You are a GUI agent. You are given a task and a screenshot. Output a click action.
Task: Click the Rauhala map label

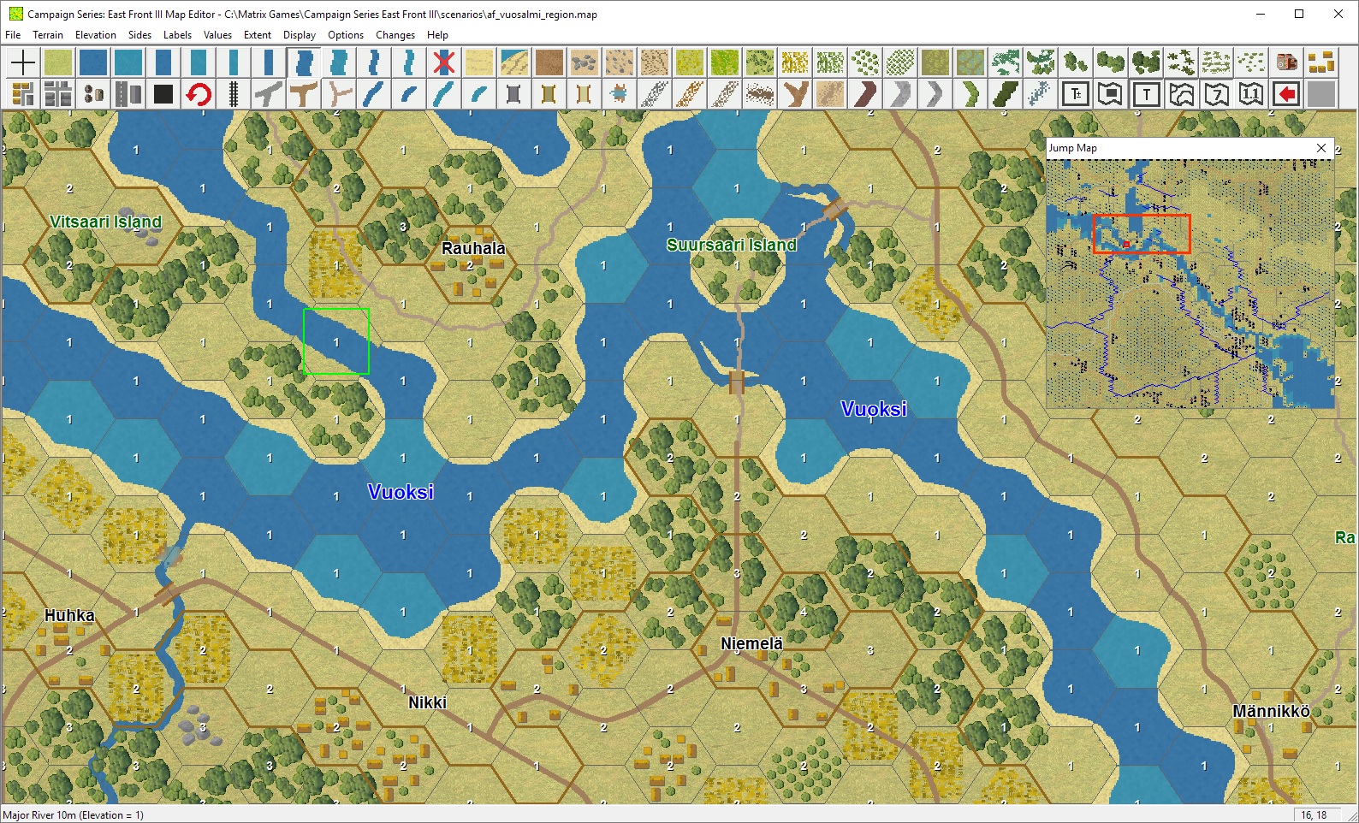pyautogui.click(x=473, y=249)
